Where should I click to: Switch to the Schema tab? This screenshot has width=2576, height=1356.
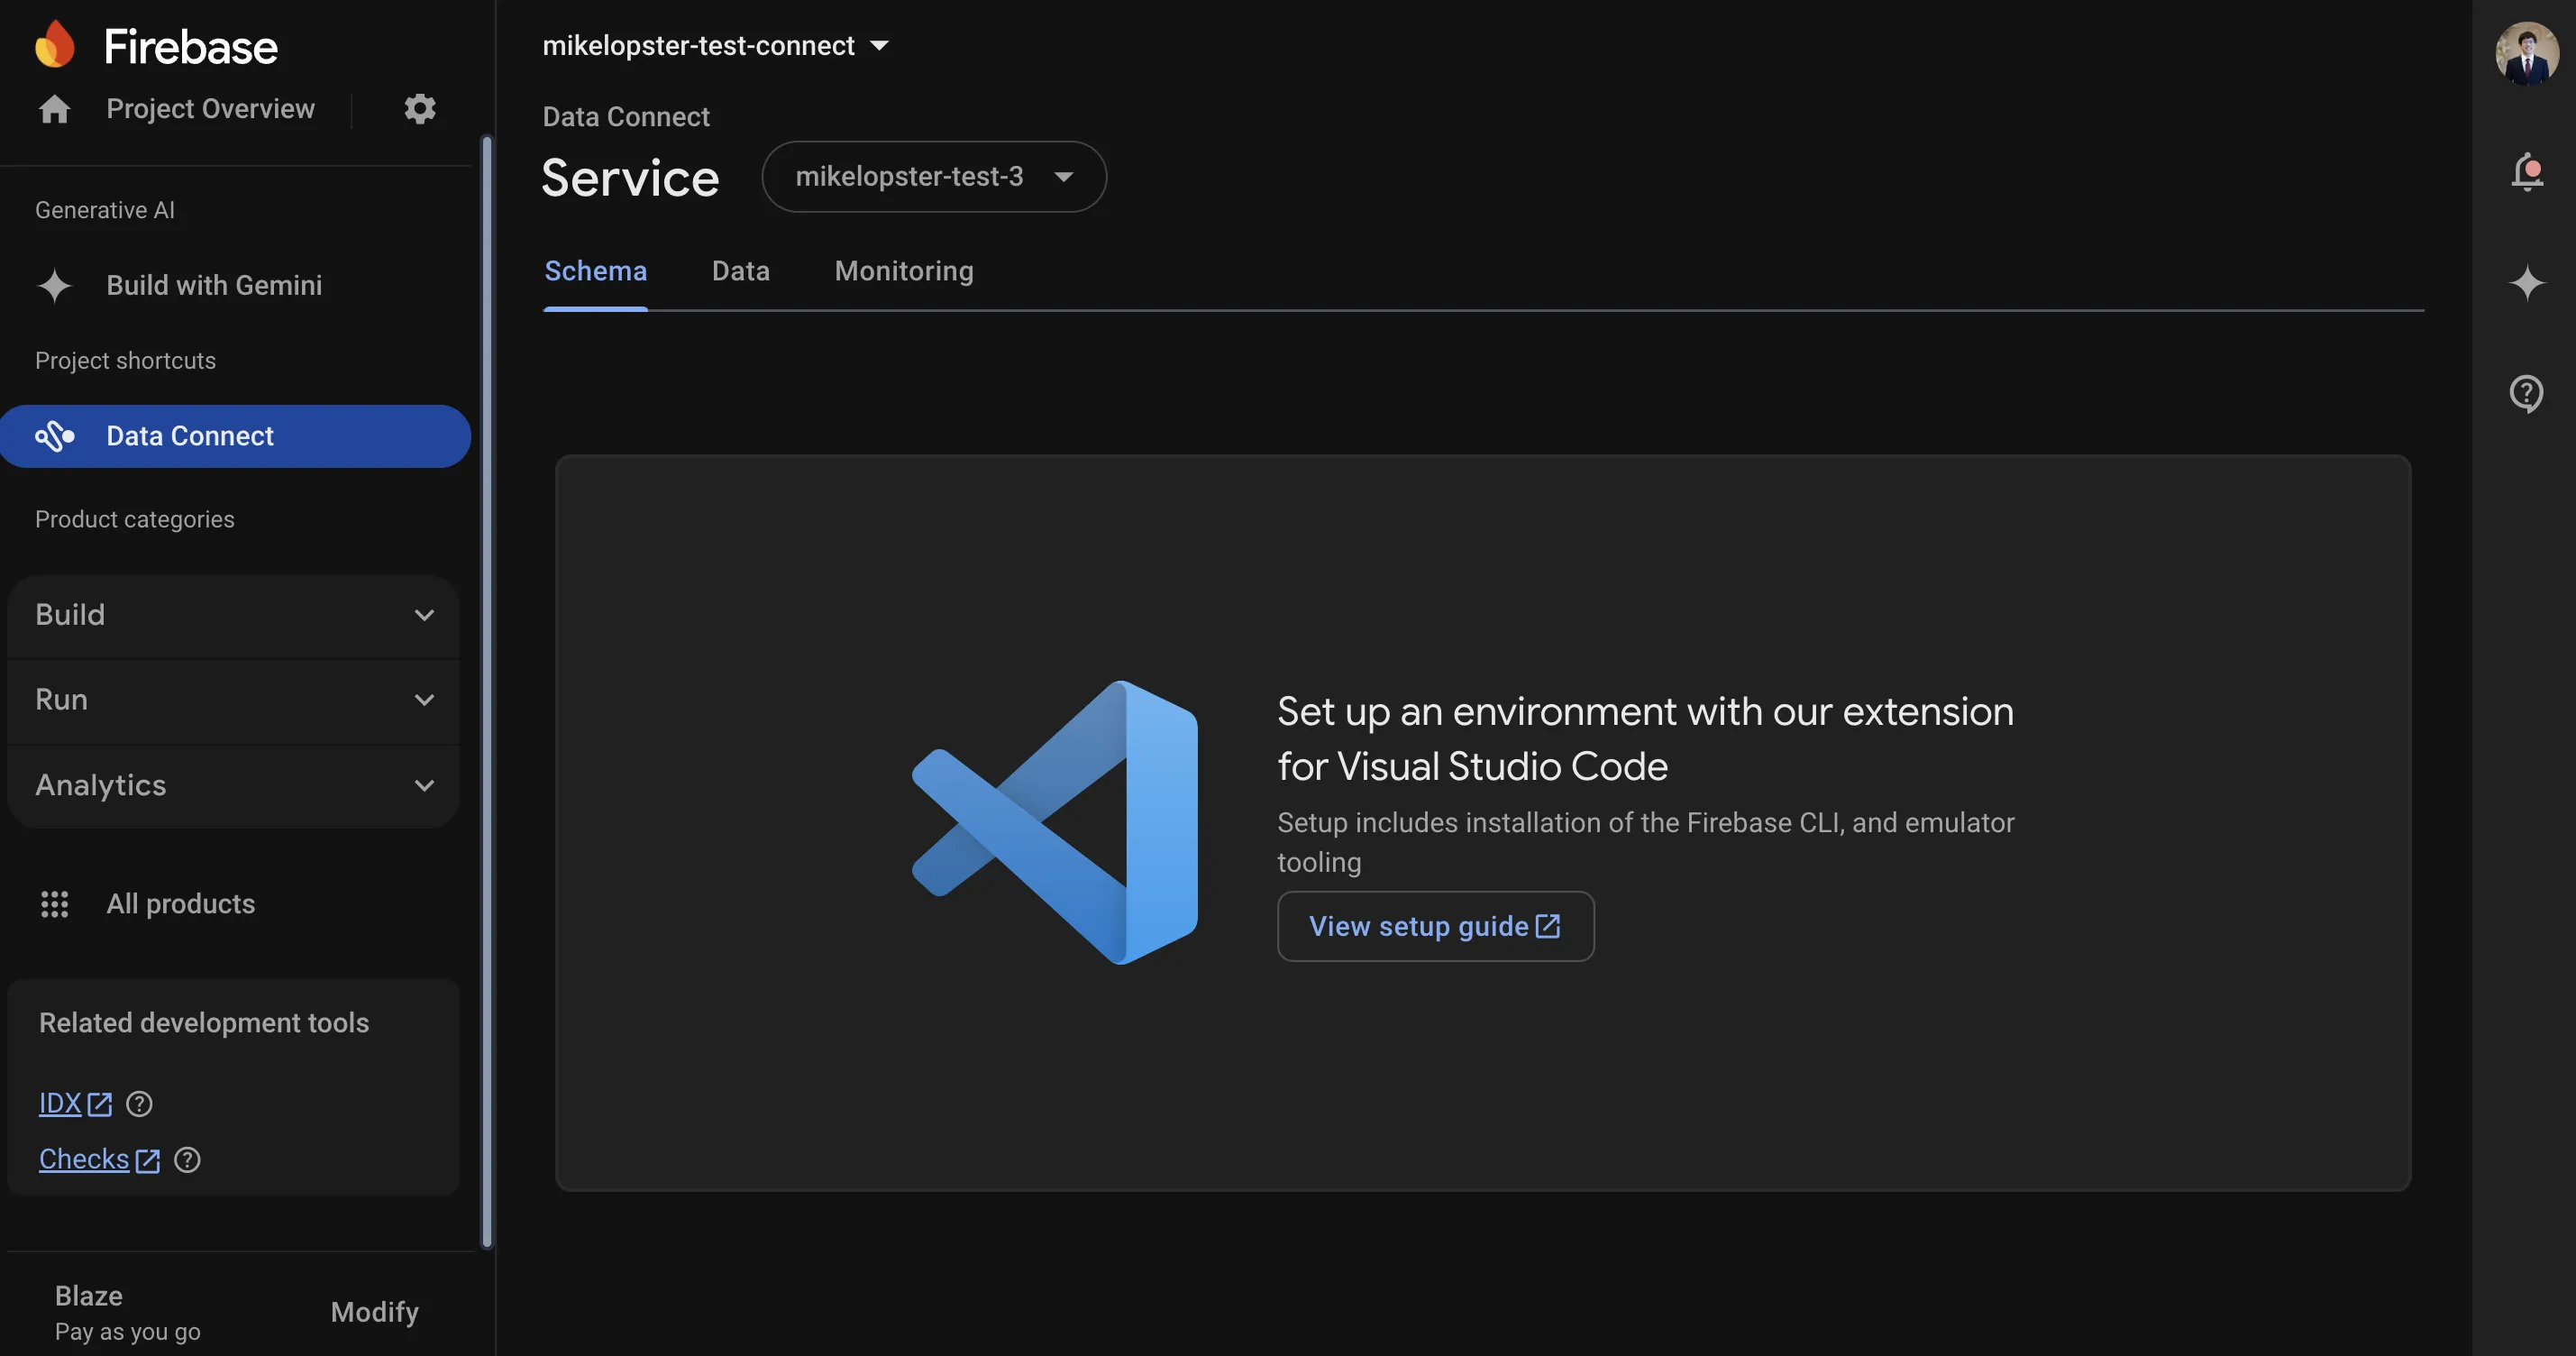pyautogui.click(x=595, y=271)
